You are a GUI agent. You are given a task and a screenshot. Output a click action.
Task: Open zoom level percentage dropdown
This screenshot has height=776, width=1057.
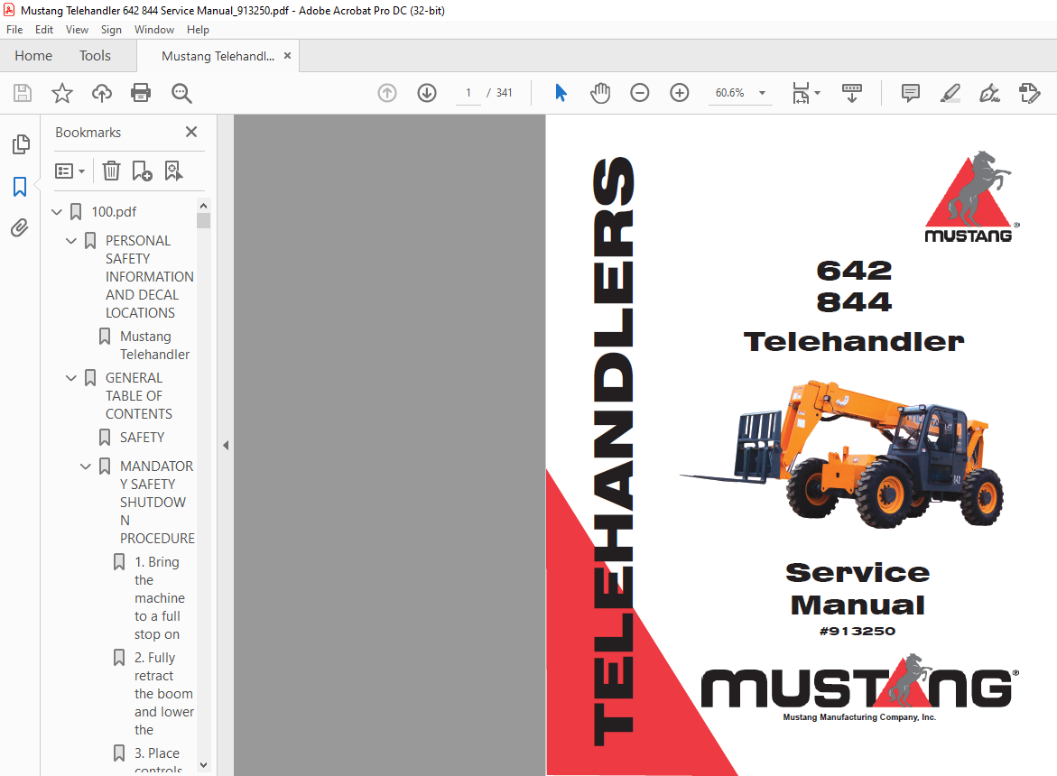[763, 93]
